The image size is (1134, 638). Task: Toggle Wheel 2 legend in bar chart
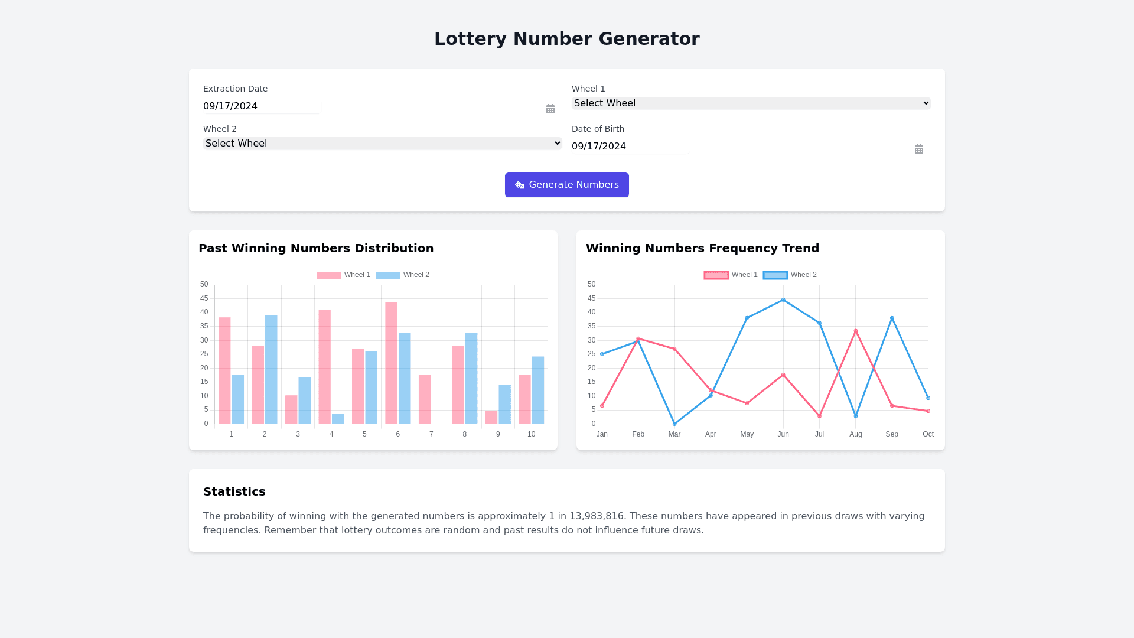pyautogui.click(x=416, y=275)
